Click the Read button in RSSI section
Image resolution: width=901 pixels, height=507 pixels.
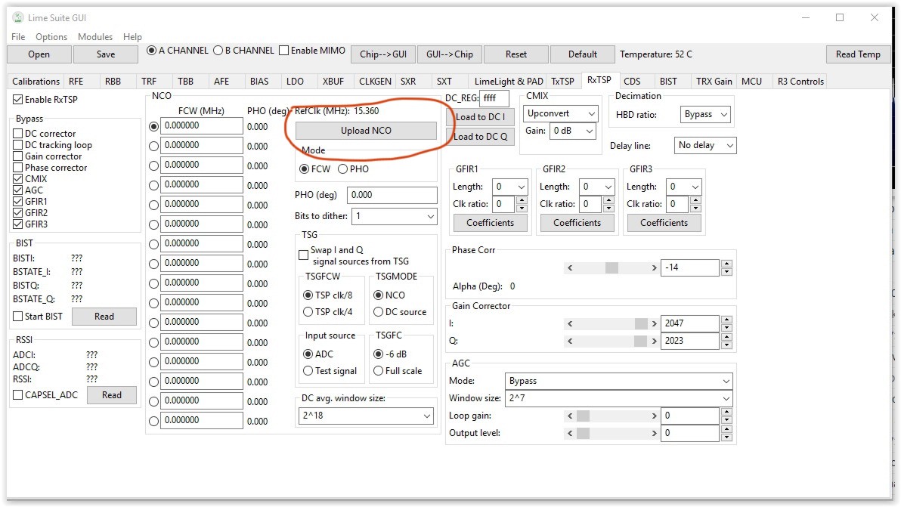point(111,395)
